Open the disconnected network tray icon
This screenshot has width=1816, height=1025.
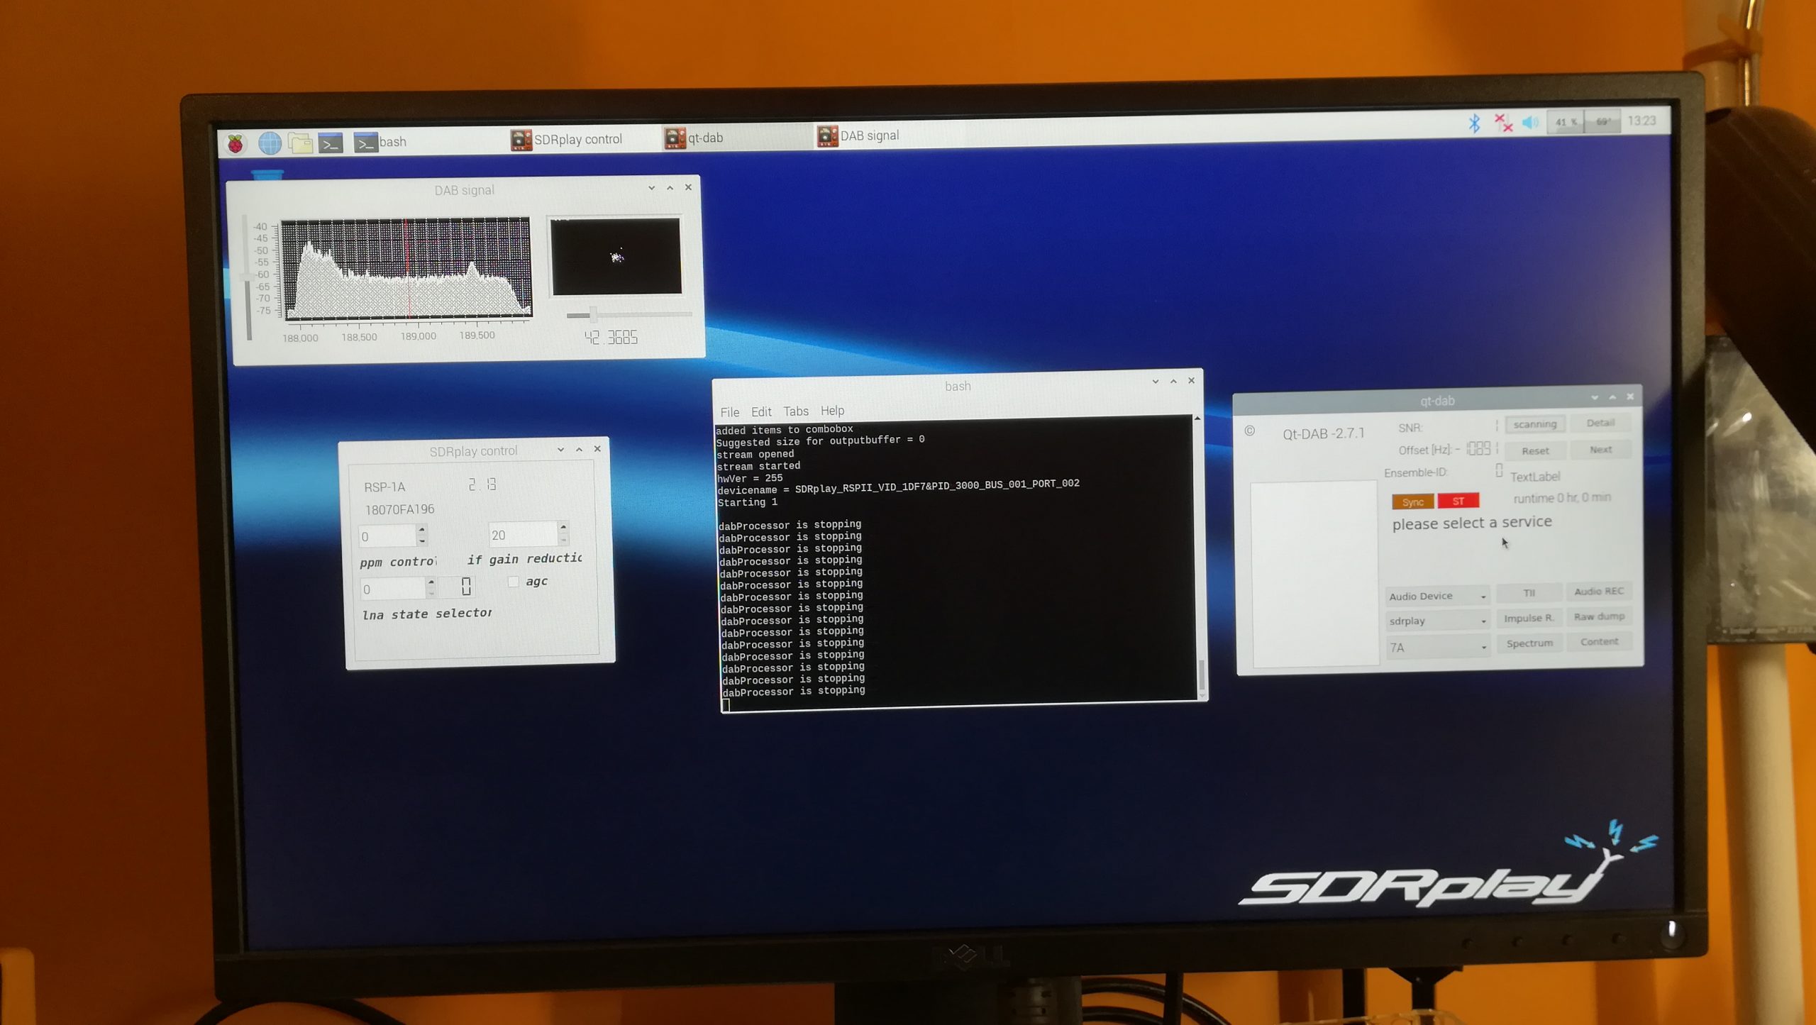tap(1502, 123)
